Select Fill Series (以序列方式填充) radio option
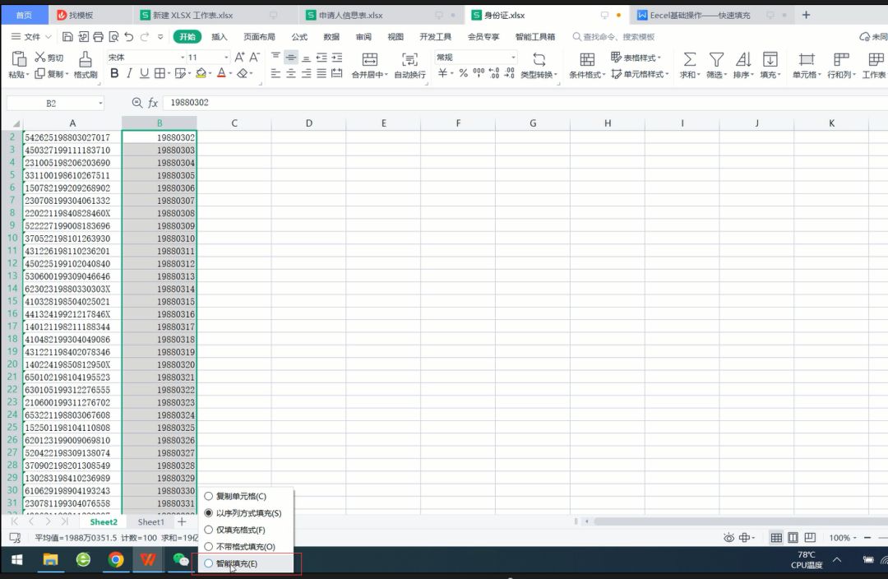This screenshot has height=579, width=888. point(208,512)
